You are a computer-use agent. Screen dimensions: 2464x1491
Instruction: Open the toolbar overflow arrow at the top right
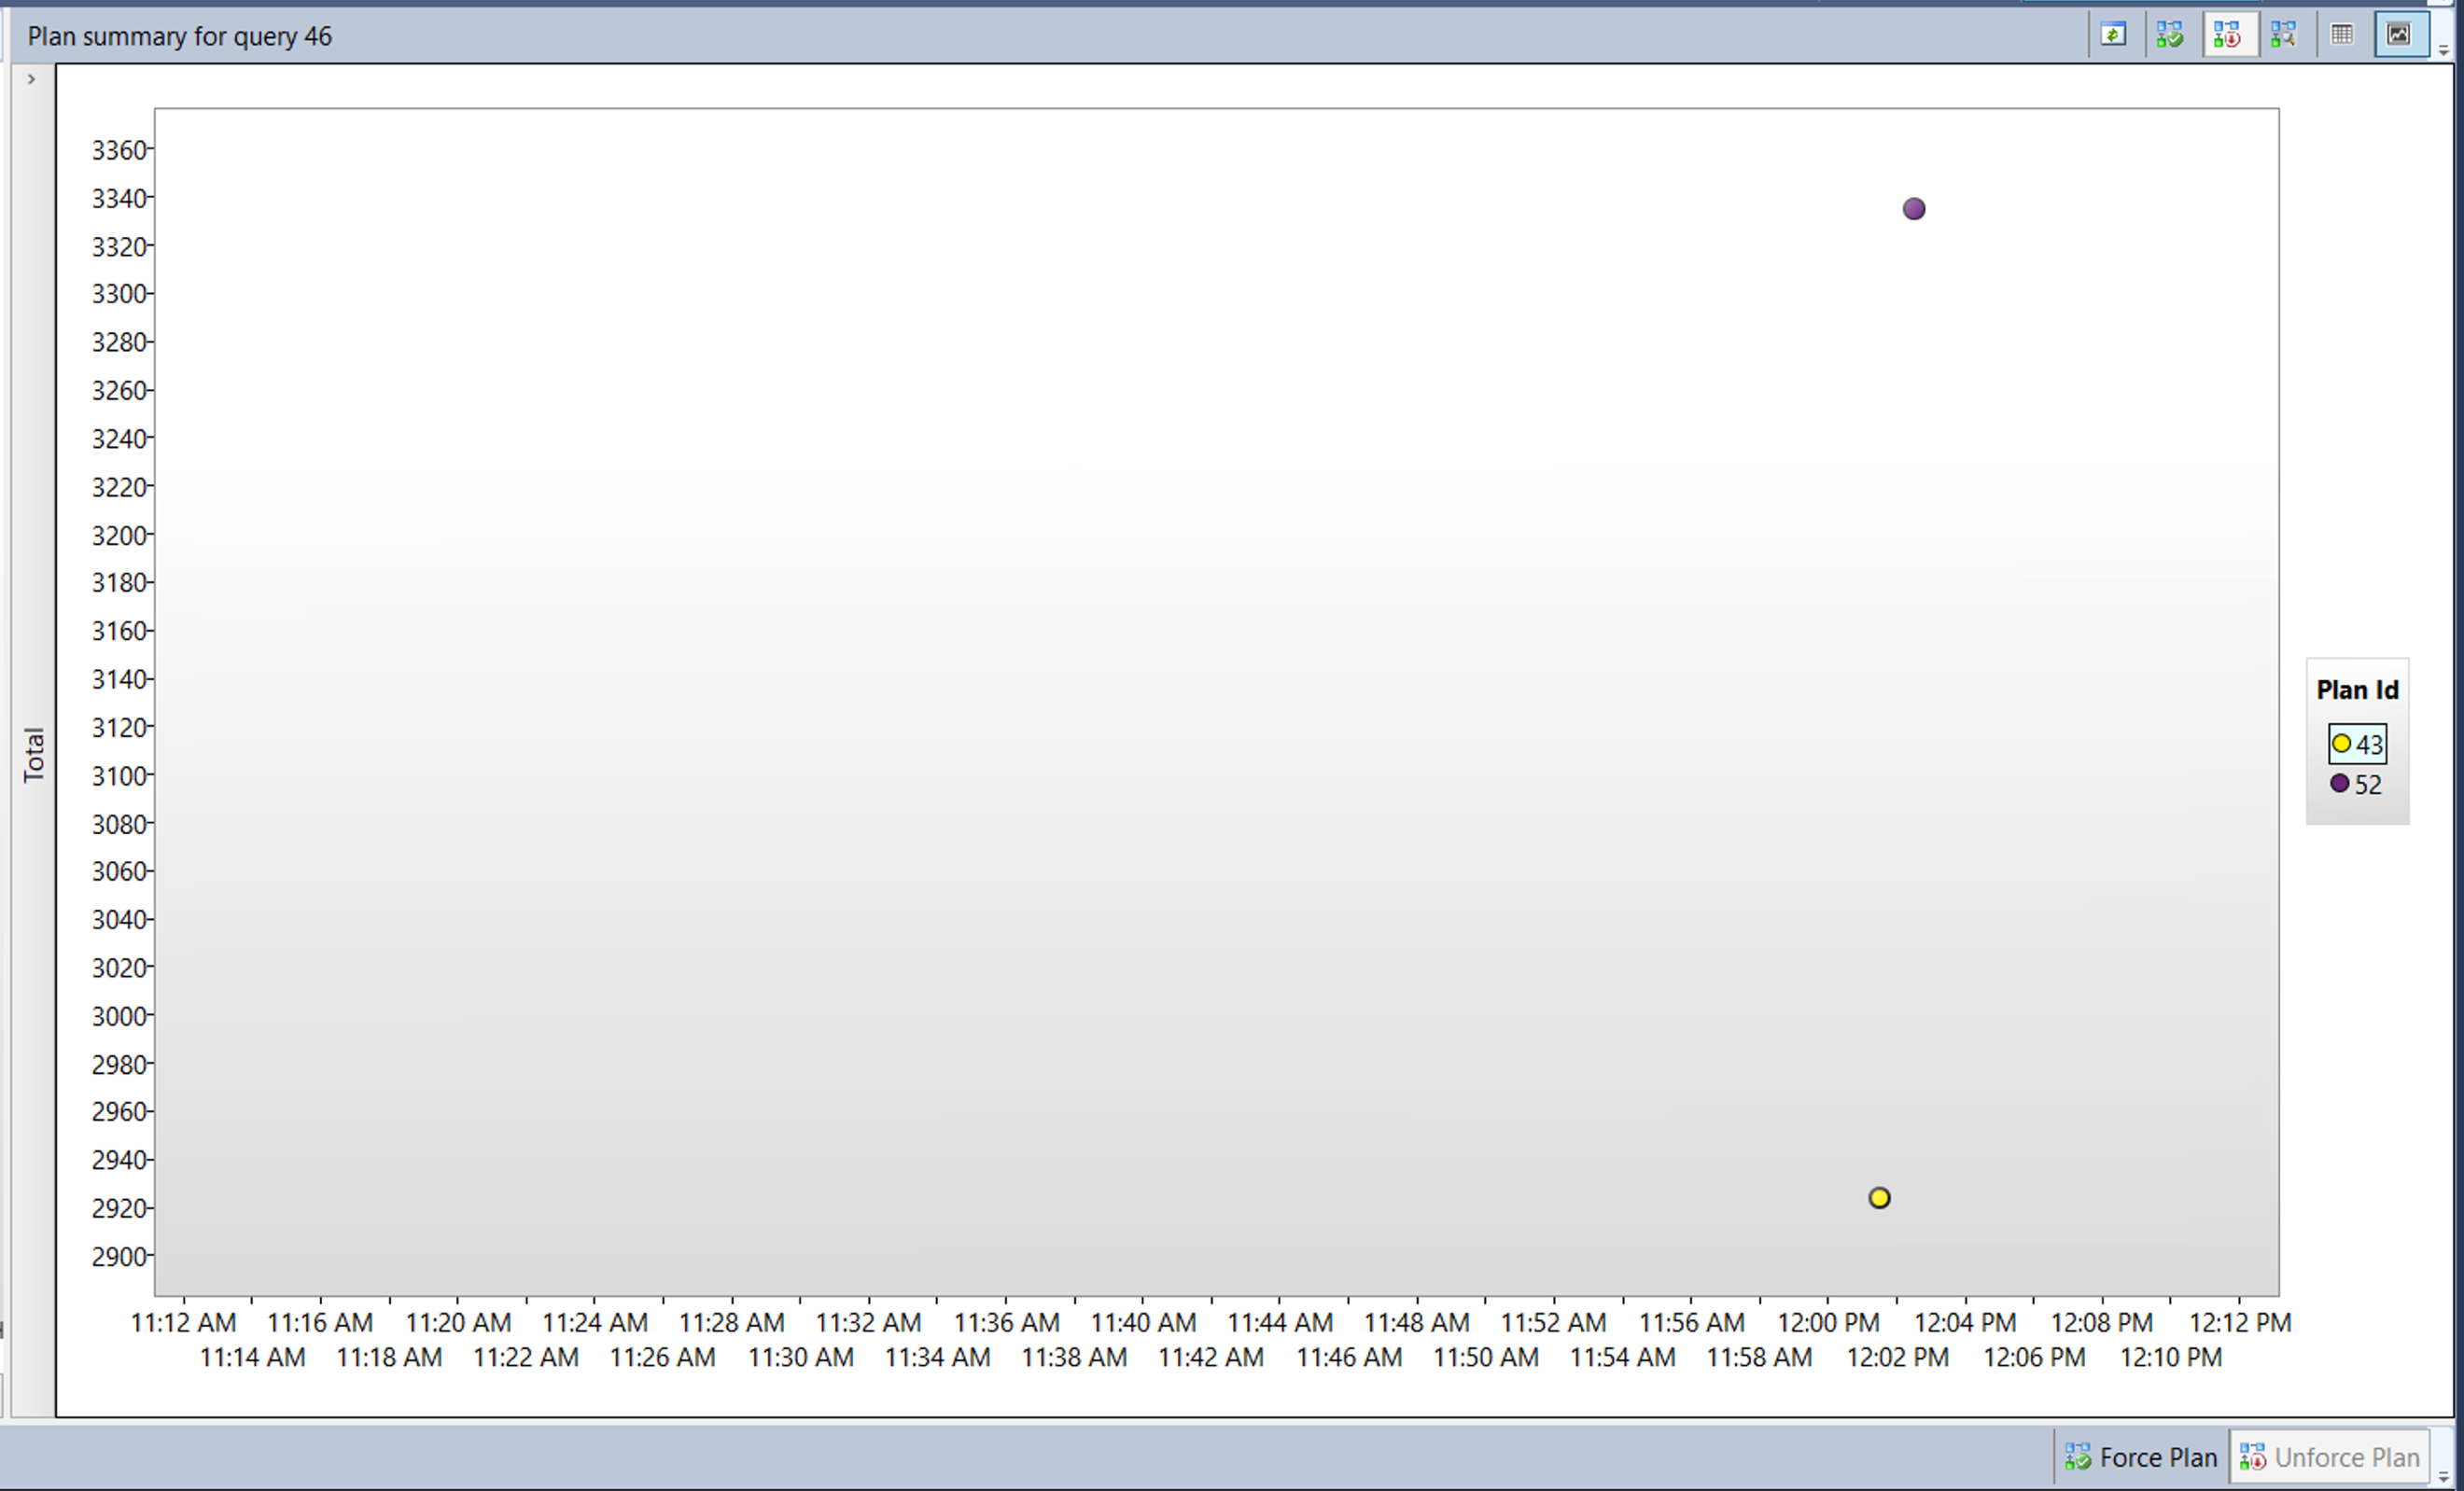(2444, 50)
